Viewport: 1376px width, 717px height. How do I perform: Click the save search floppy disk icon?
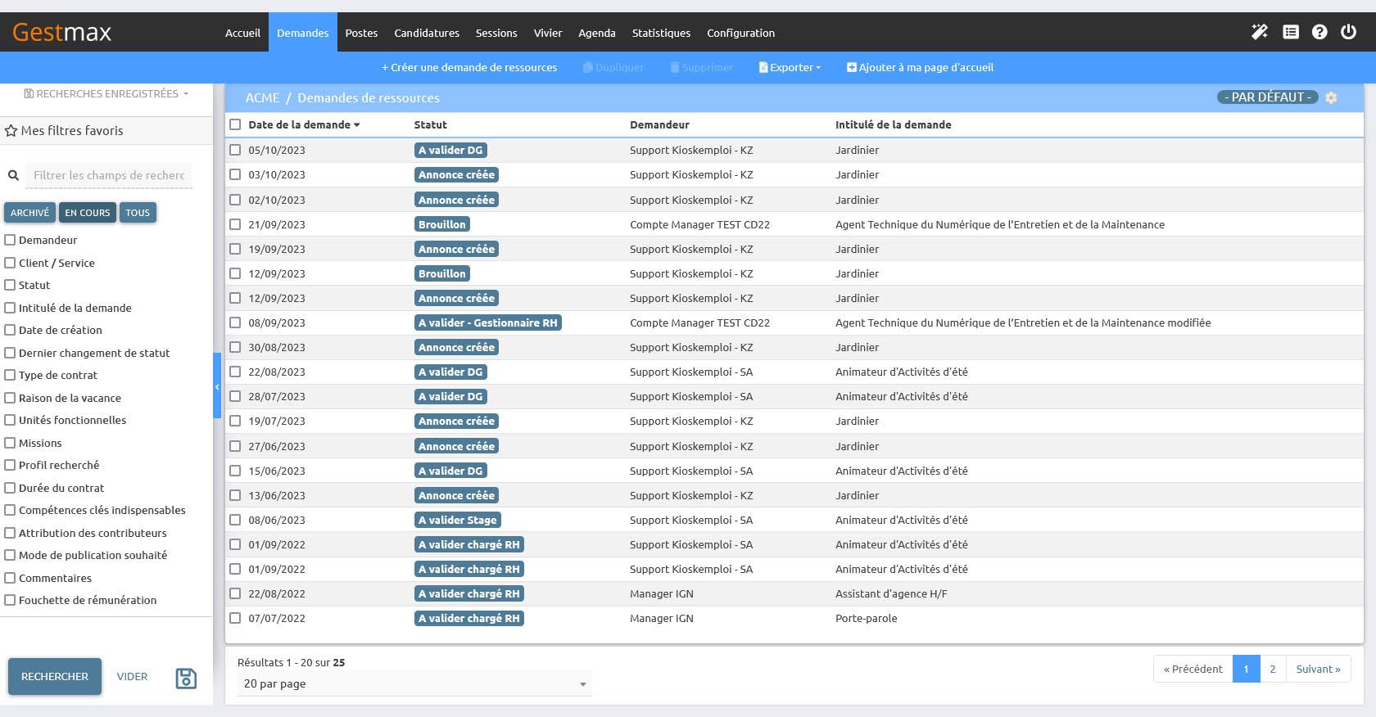click(186, 678)
